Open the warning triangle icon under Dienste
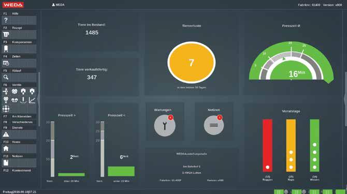Viewport: 347px width, 194px height. 6,134
